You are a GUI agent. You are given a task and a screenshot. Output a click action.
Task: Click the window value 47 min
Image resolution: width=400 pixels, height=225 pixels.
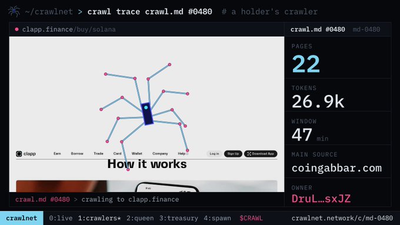(310, 135)
